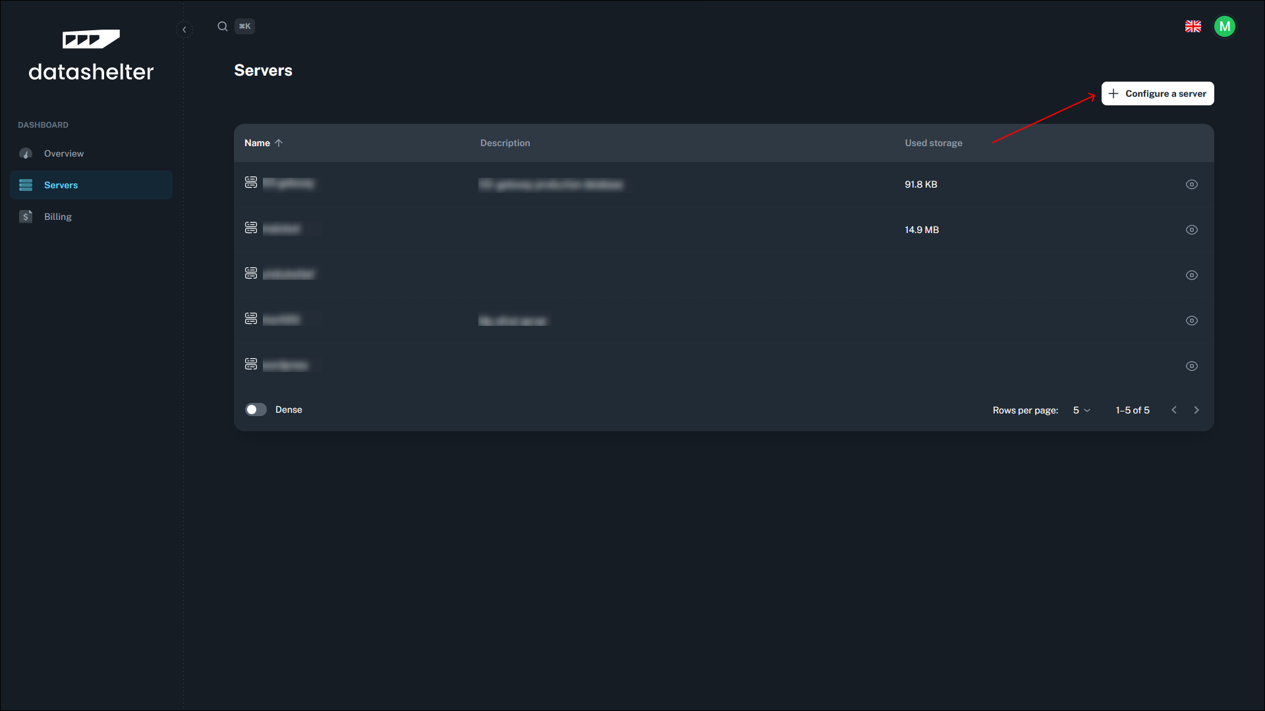
Task: Click the datashelter logo
Action: [91, 56]
